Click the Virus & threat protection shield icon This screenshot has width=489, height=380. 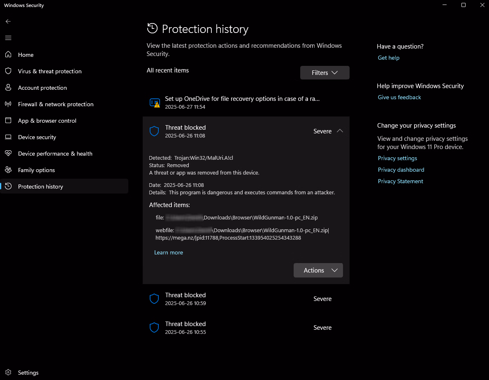8,71
